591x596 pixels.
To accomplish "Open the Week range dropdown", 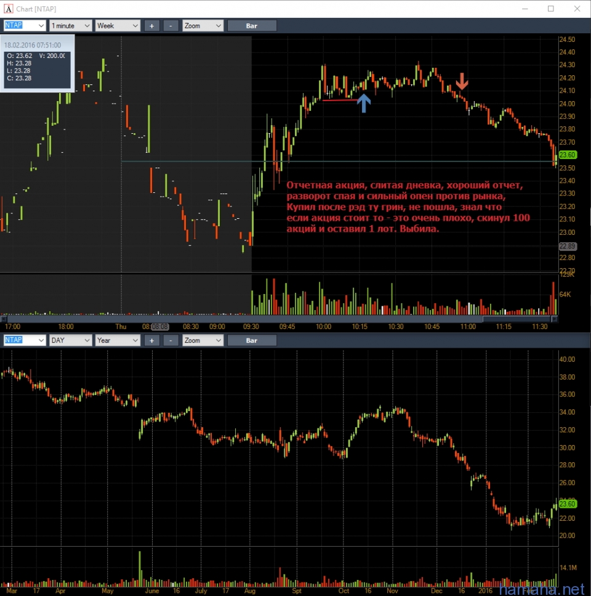I will (118, 25).
